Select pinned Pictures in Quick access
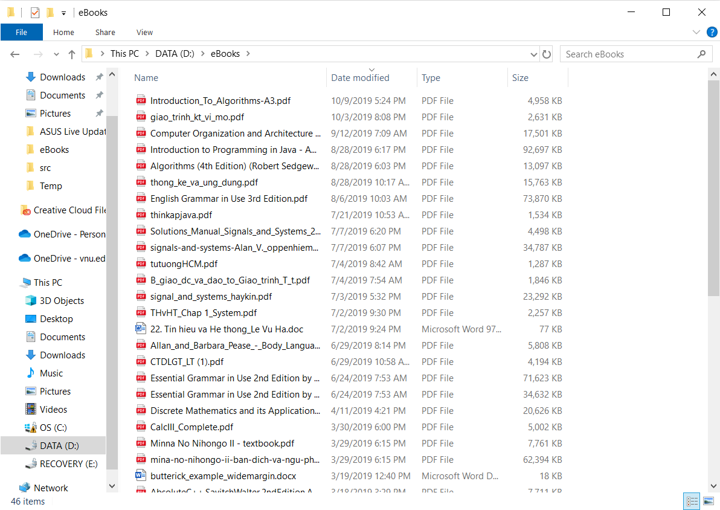720x510 pixels. (55, 114)
